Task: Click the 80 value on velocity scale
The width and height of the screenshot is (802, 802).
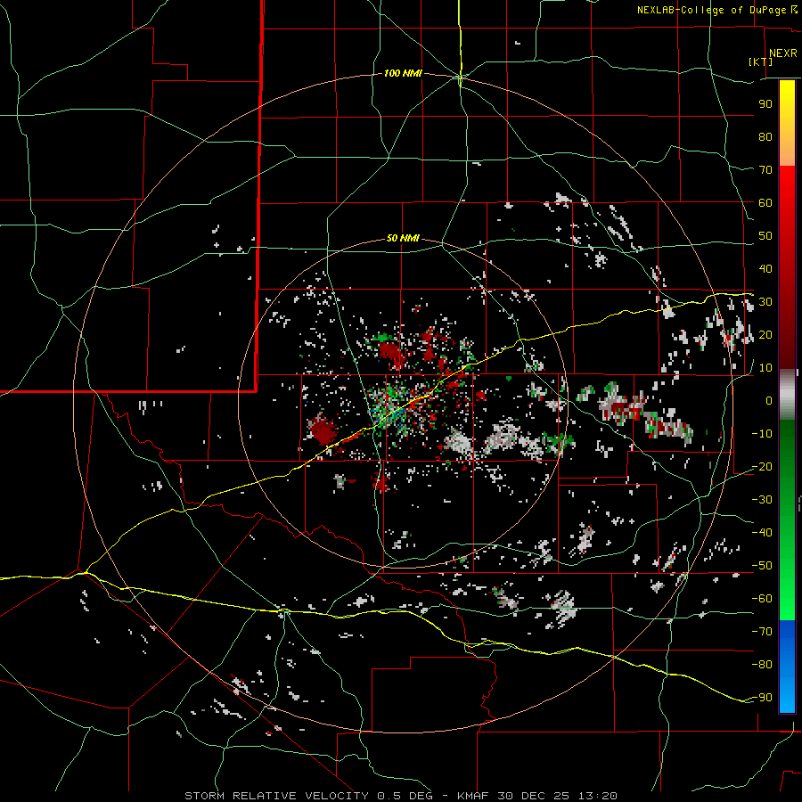Action: 765,137
